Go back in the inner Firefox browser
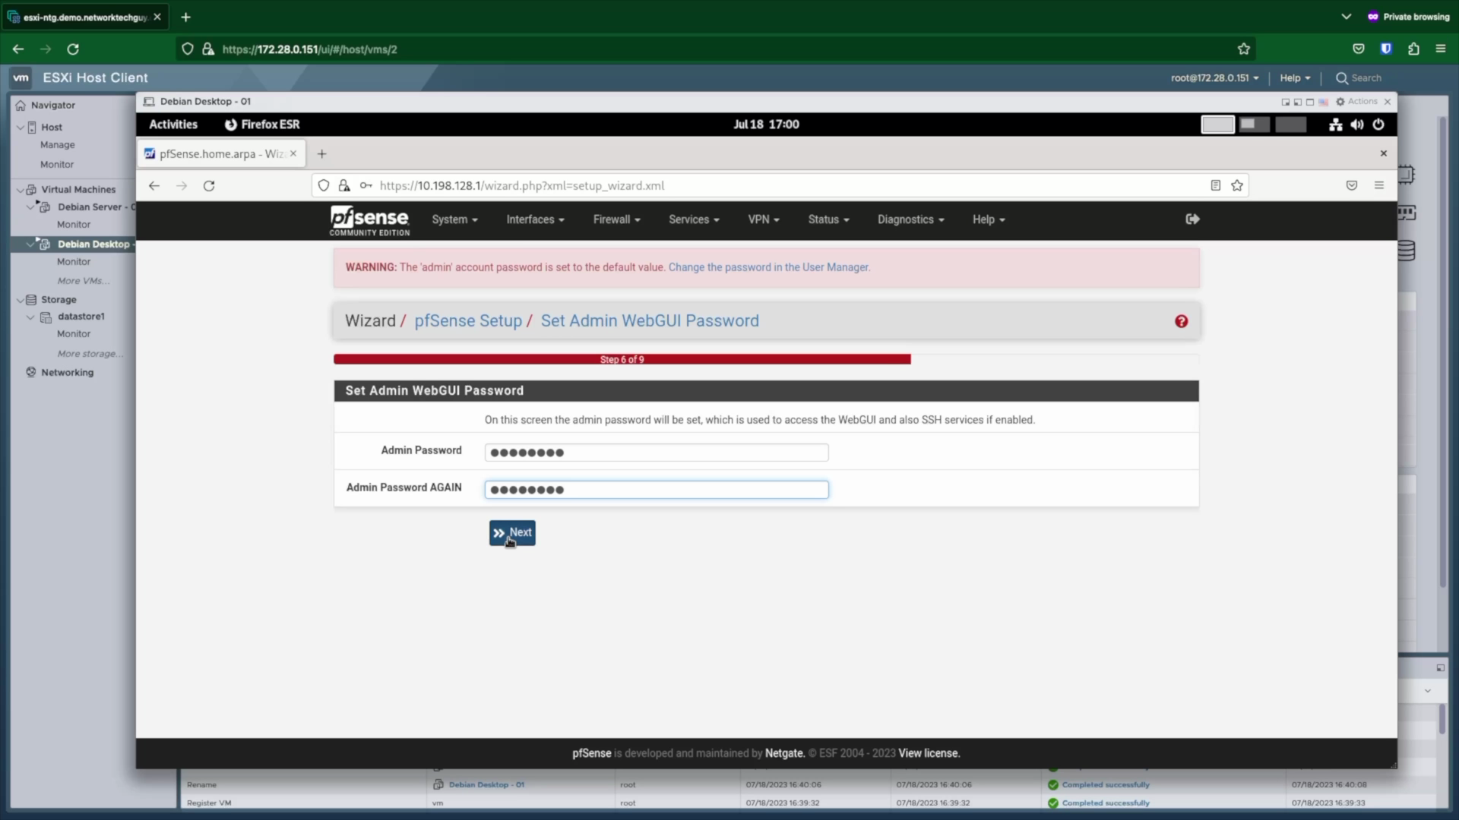This screenshot has height=820, width=1459. click(x=154, y=185)
